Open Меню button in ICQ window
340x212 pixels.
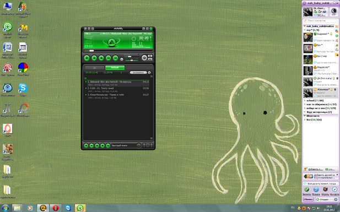(x=308, y=199)
